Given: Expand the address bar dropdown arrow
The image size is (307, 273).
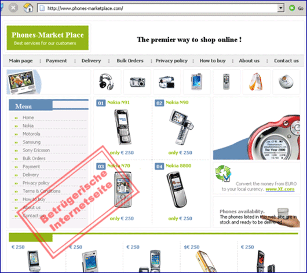Looking at the screenshot, I should (281, 8).
